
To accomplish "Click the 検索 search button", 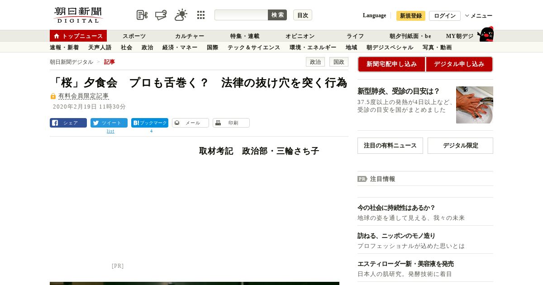I will [277, 15].
